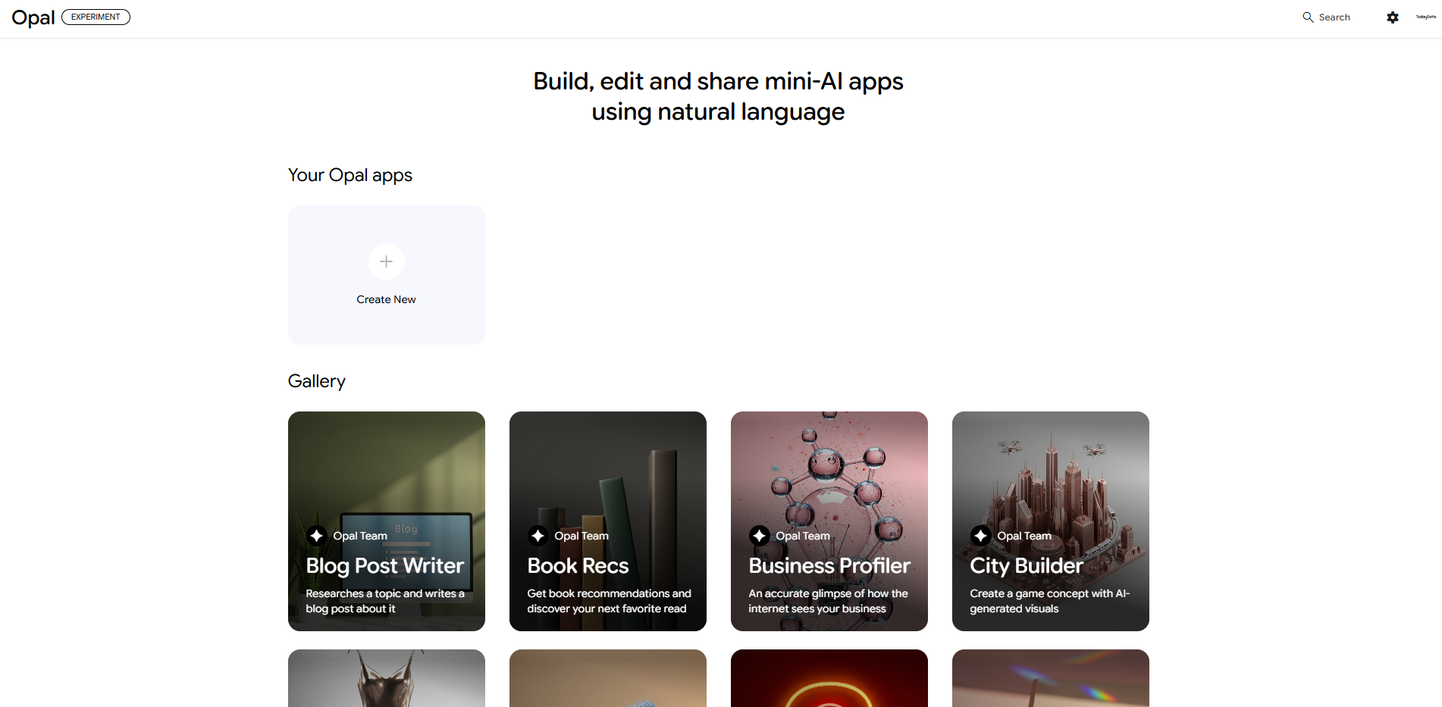Viewport: 1442px width, 707px height.
Task: Open the gallery card with red neon ring
Action: point(829,678)
